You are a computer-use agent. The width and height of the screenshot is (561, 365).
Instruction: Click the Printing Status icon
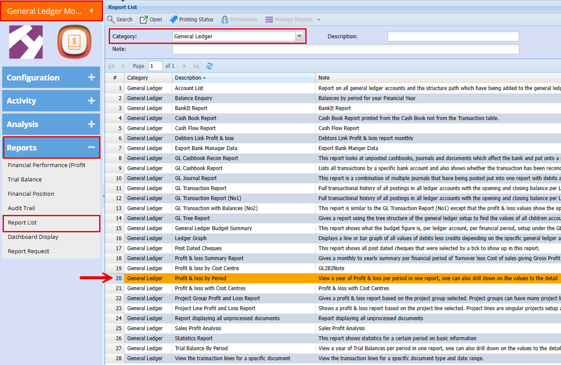click(174, 20)
